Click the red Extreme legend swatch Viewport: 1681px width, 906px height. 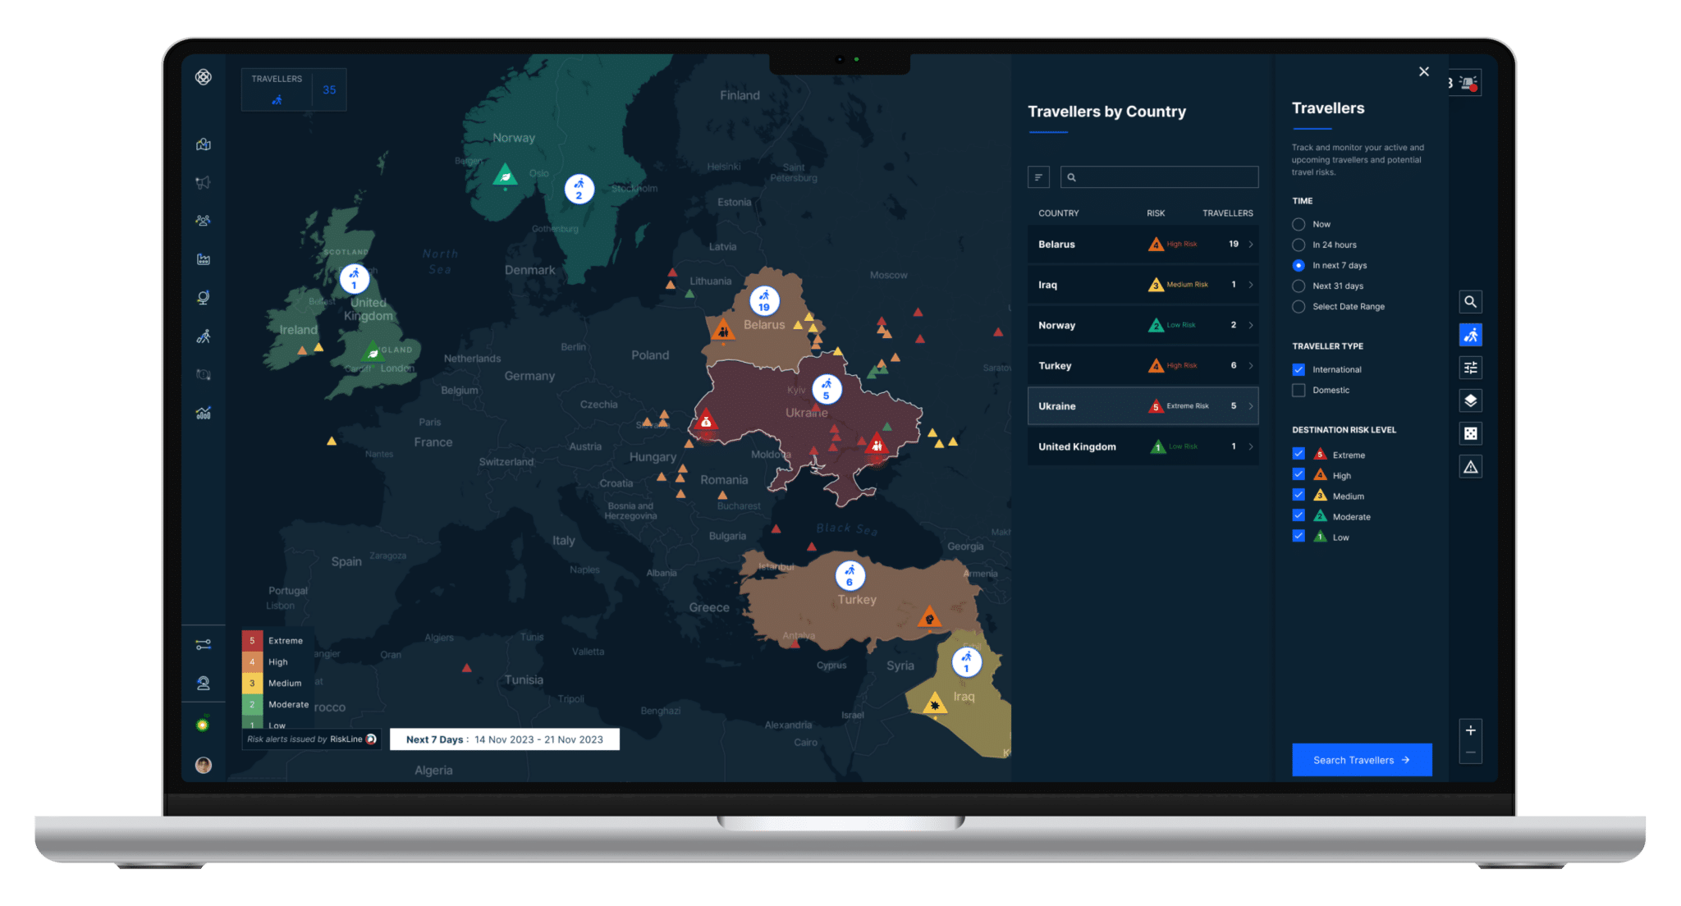[252, 640]
